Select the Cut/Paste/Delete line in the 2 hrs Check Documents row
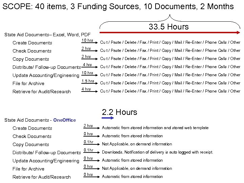This screenshot has width=244, height=183. [170, 50]
